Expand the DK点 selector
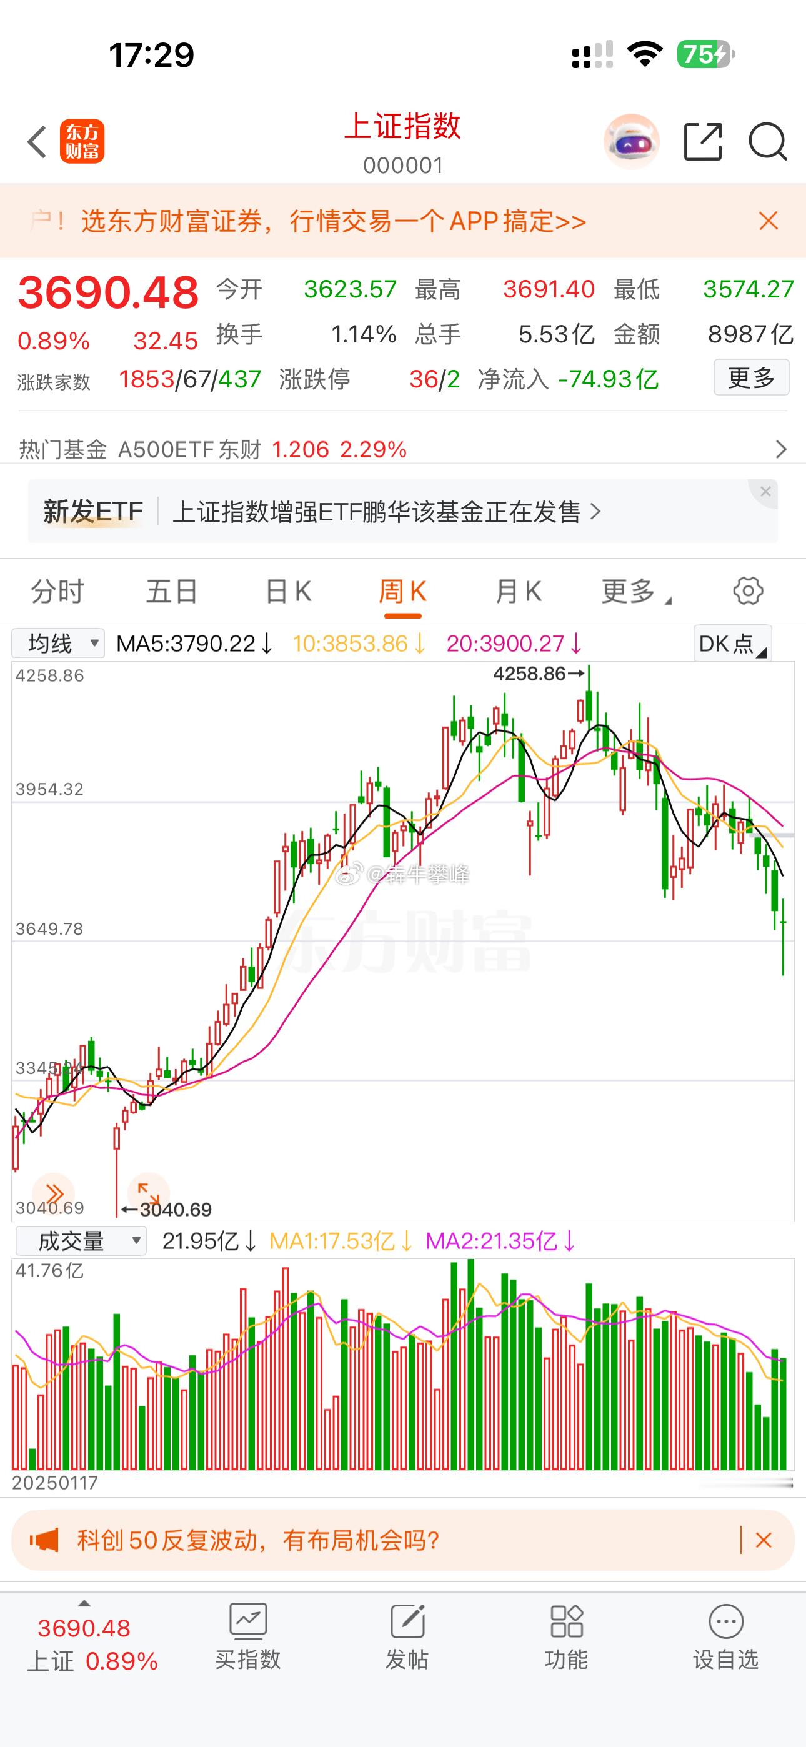Image resolution: width=806 pixels, height=1747 pixels. [732, 643]
